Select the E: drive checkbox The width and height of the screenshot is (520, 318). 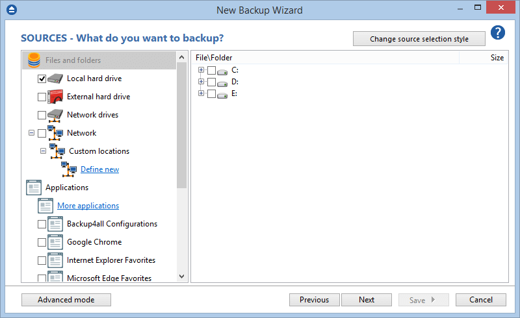click(212, 93)
